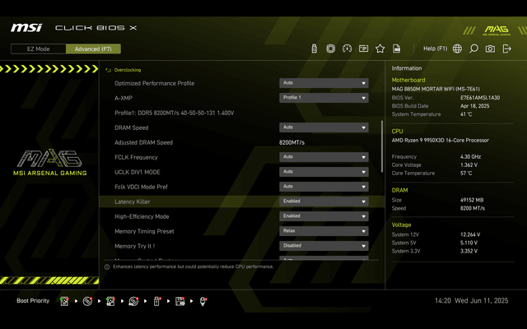527x329 pixels.
Task: Select the UCLK DIV1 MODE label
Action: coord(138,172)
